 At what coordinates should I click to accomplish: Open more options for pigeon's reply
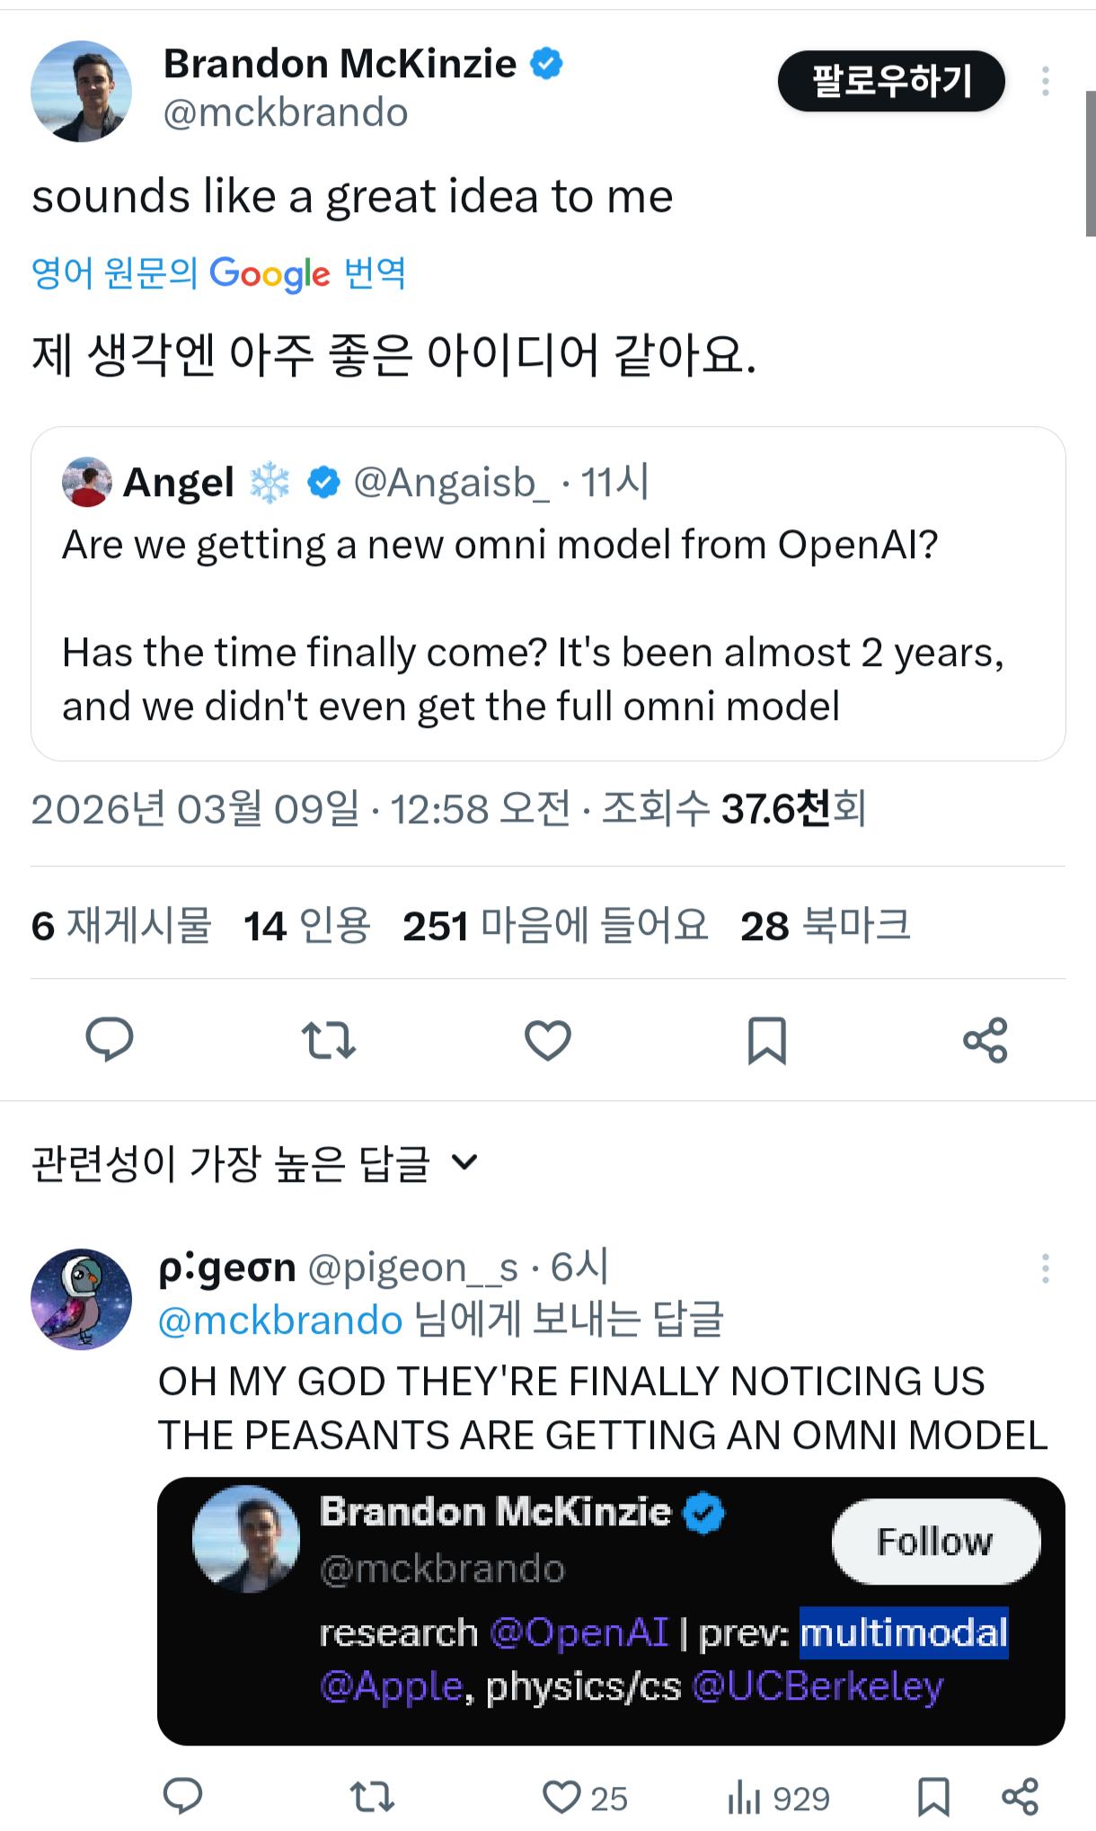(1045, 1268)
